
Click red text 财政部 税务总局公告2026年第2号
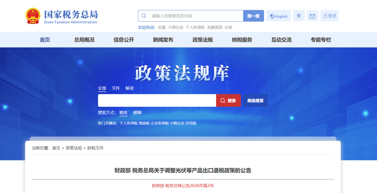point(183,186)
